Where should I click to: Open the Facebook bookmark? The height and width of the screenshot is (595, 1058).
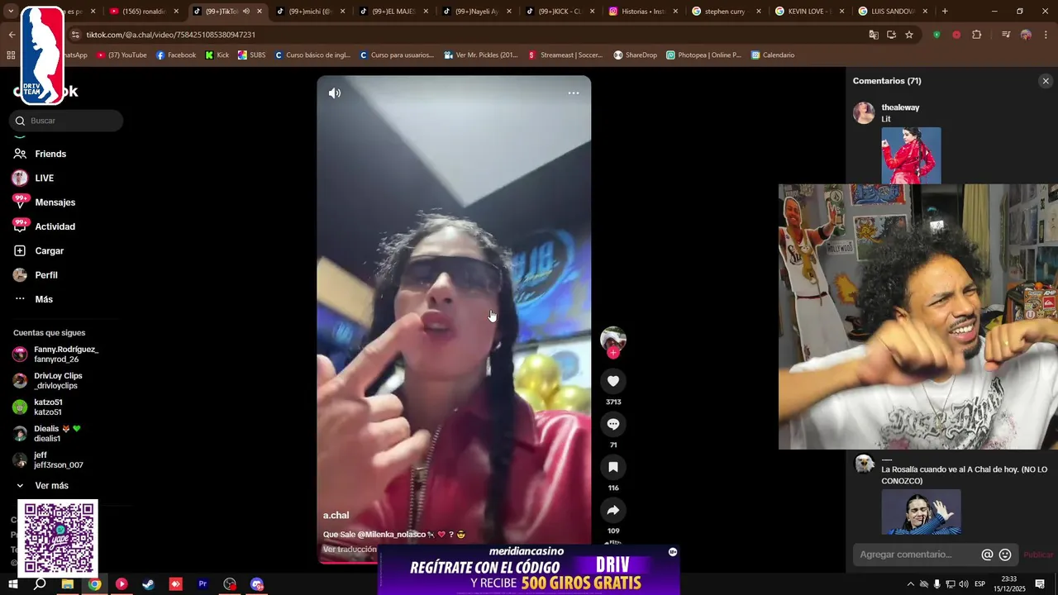(x=176, y=55)
